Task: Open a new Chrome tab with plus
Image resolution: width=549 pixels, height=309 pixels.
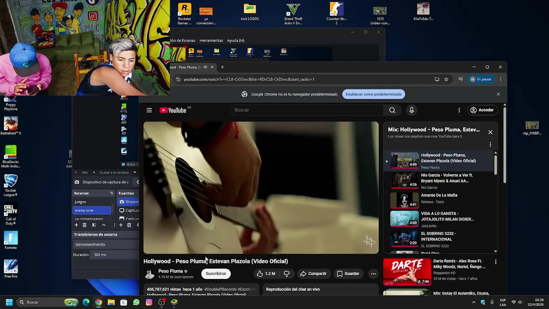Action: (x=222, y=67)
